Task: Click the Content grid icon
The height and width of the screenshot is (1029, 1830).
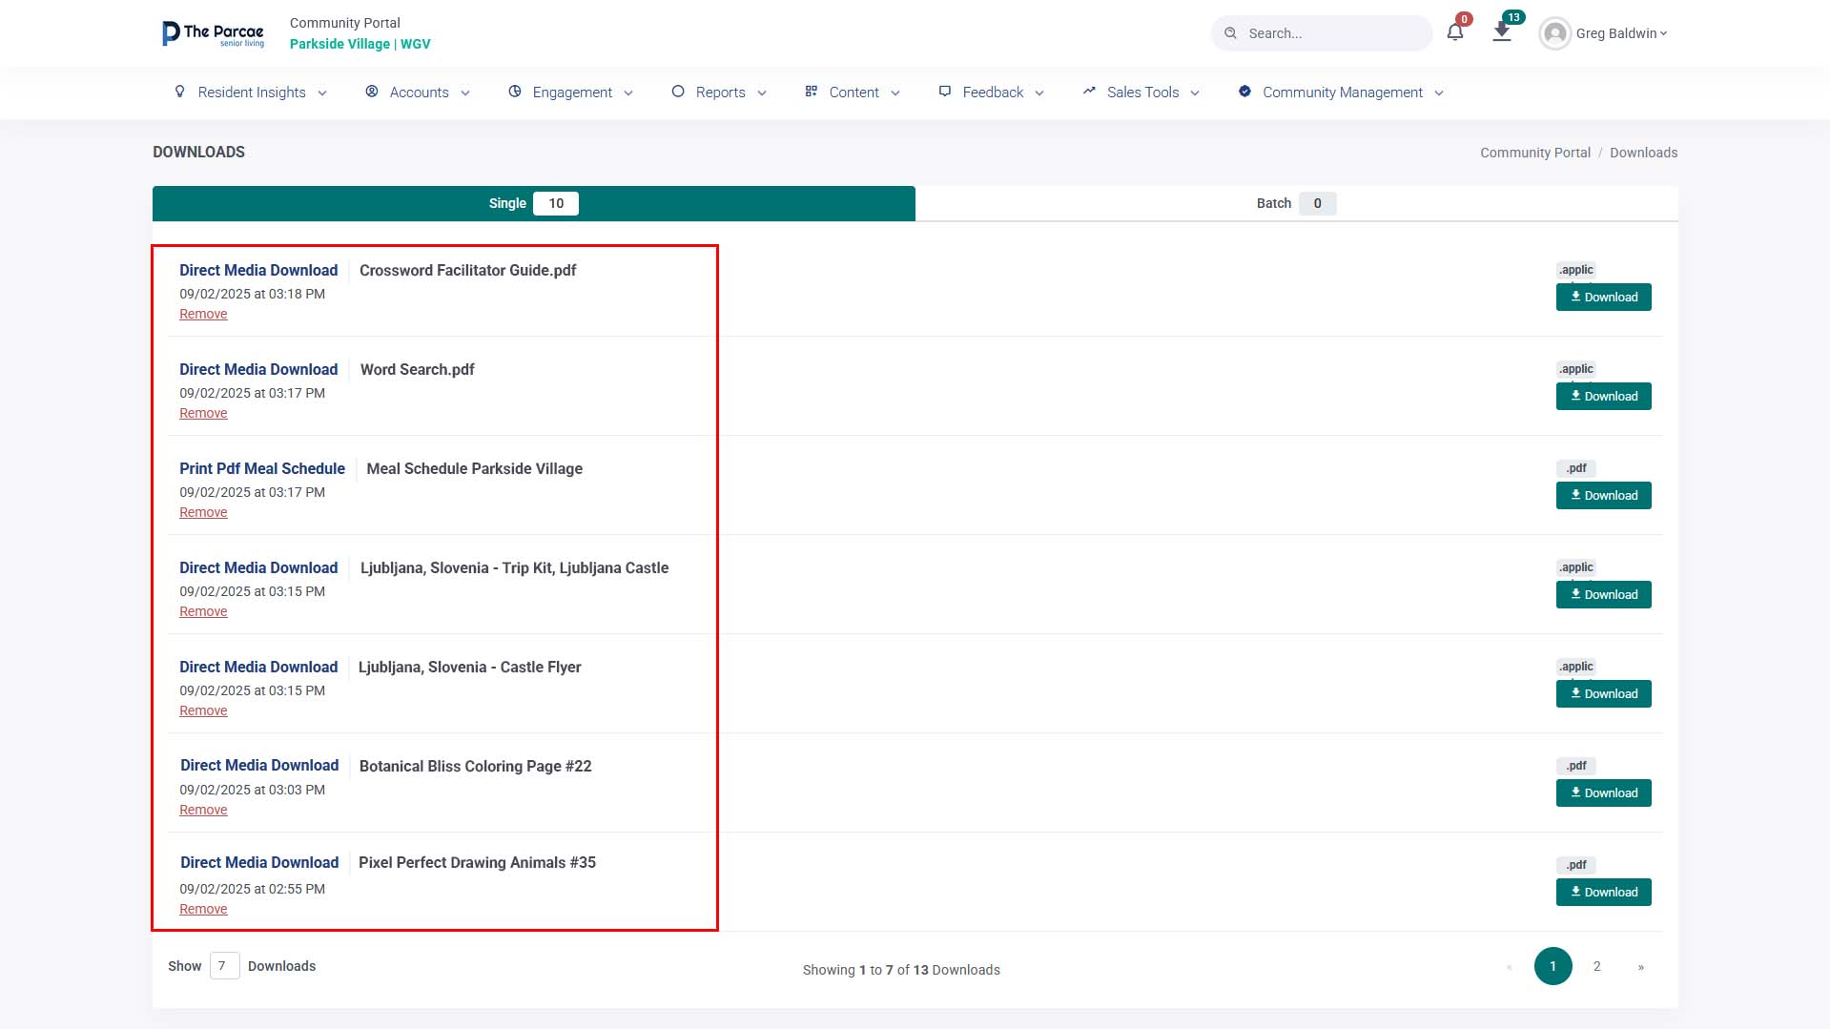Action: click(x=812, y=92)
